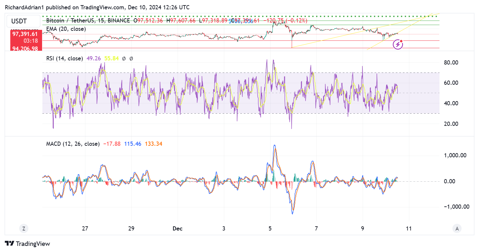Image resolution: width=479 pixels, height=252 pixels.
Task: Click the red 97,391.61 current price label
Action: (x=25, y=34)
